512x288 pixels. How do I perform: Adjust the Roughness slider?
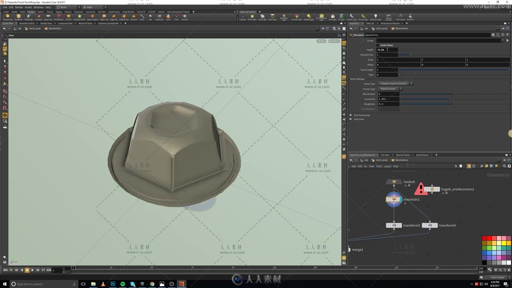tap(454, 104)
